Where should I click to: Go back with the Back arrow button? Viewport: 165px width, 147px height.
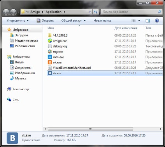point(6,12)
